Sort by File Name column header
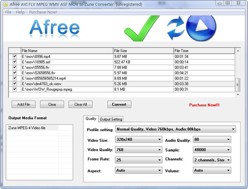 67,51
